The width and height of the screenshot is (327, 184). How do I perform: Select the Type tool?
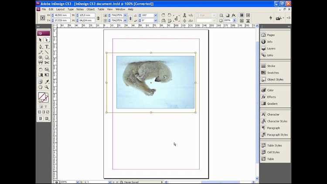coord(47,47)
